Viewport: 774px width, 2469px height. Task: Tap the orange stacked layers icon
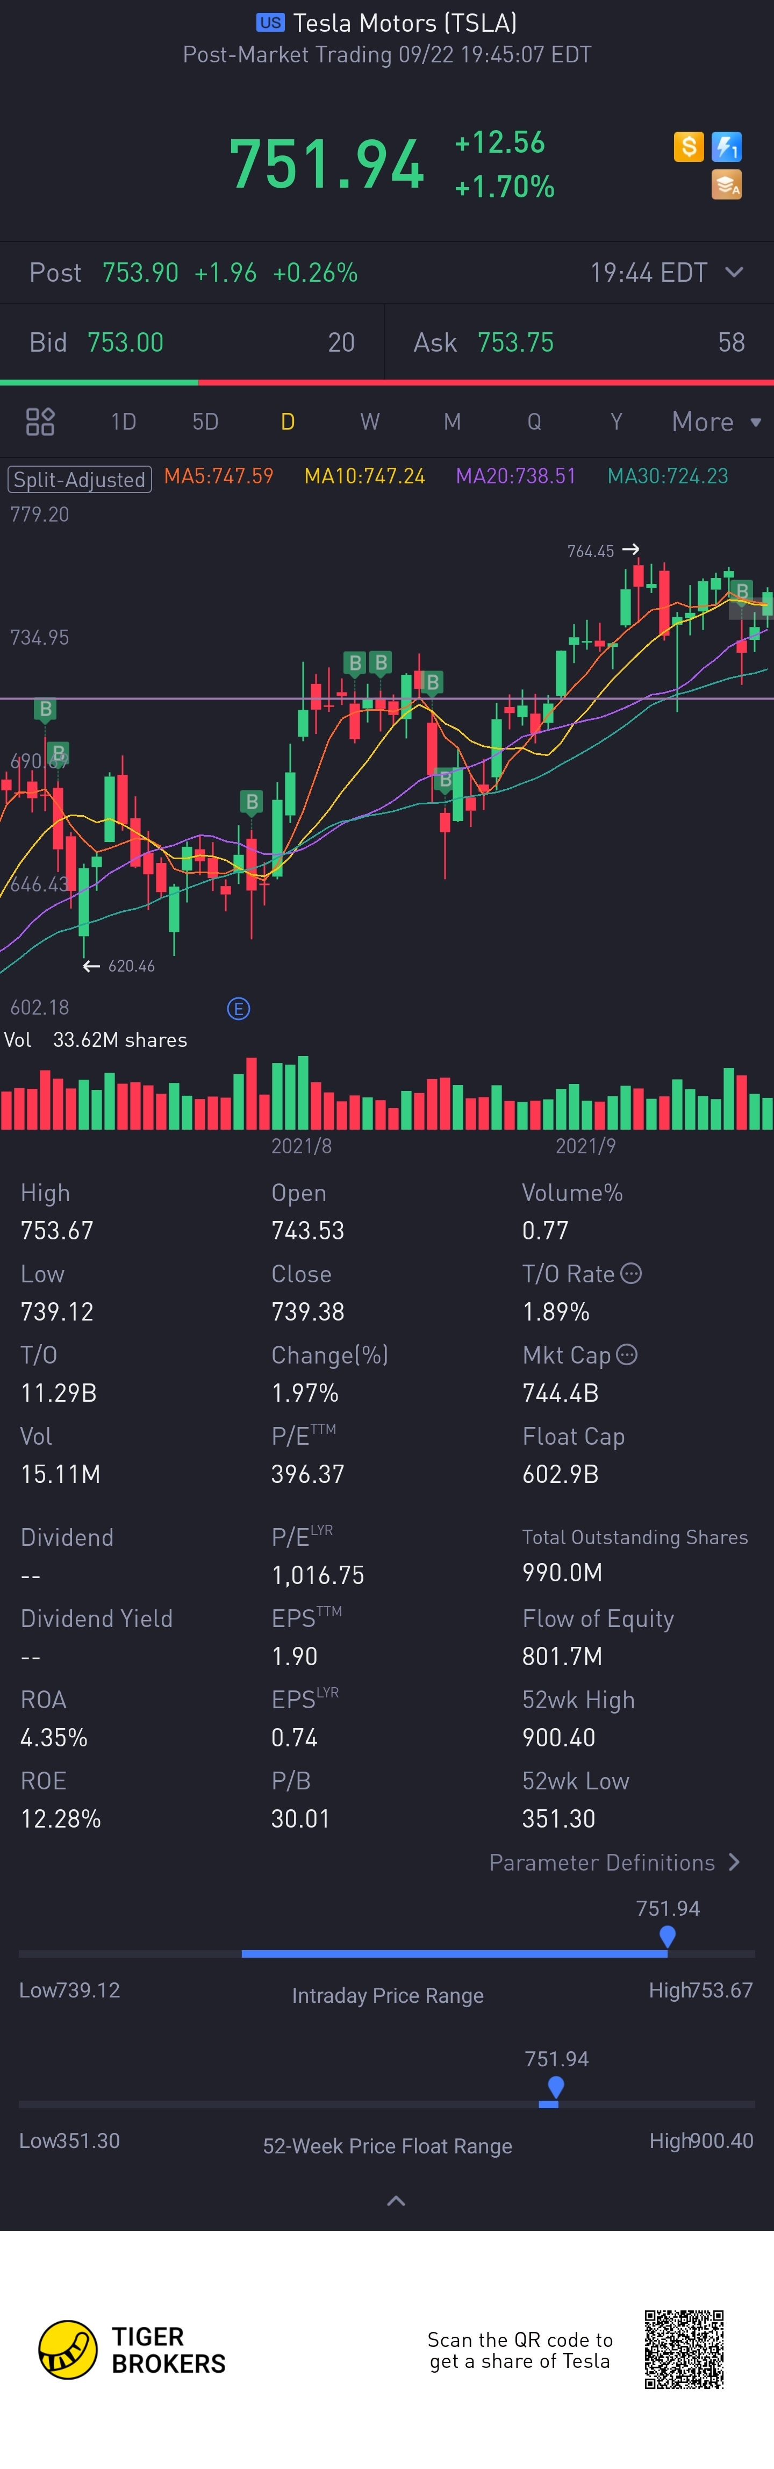tap(726, 184)
